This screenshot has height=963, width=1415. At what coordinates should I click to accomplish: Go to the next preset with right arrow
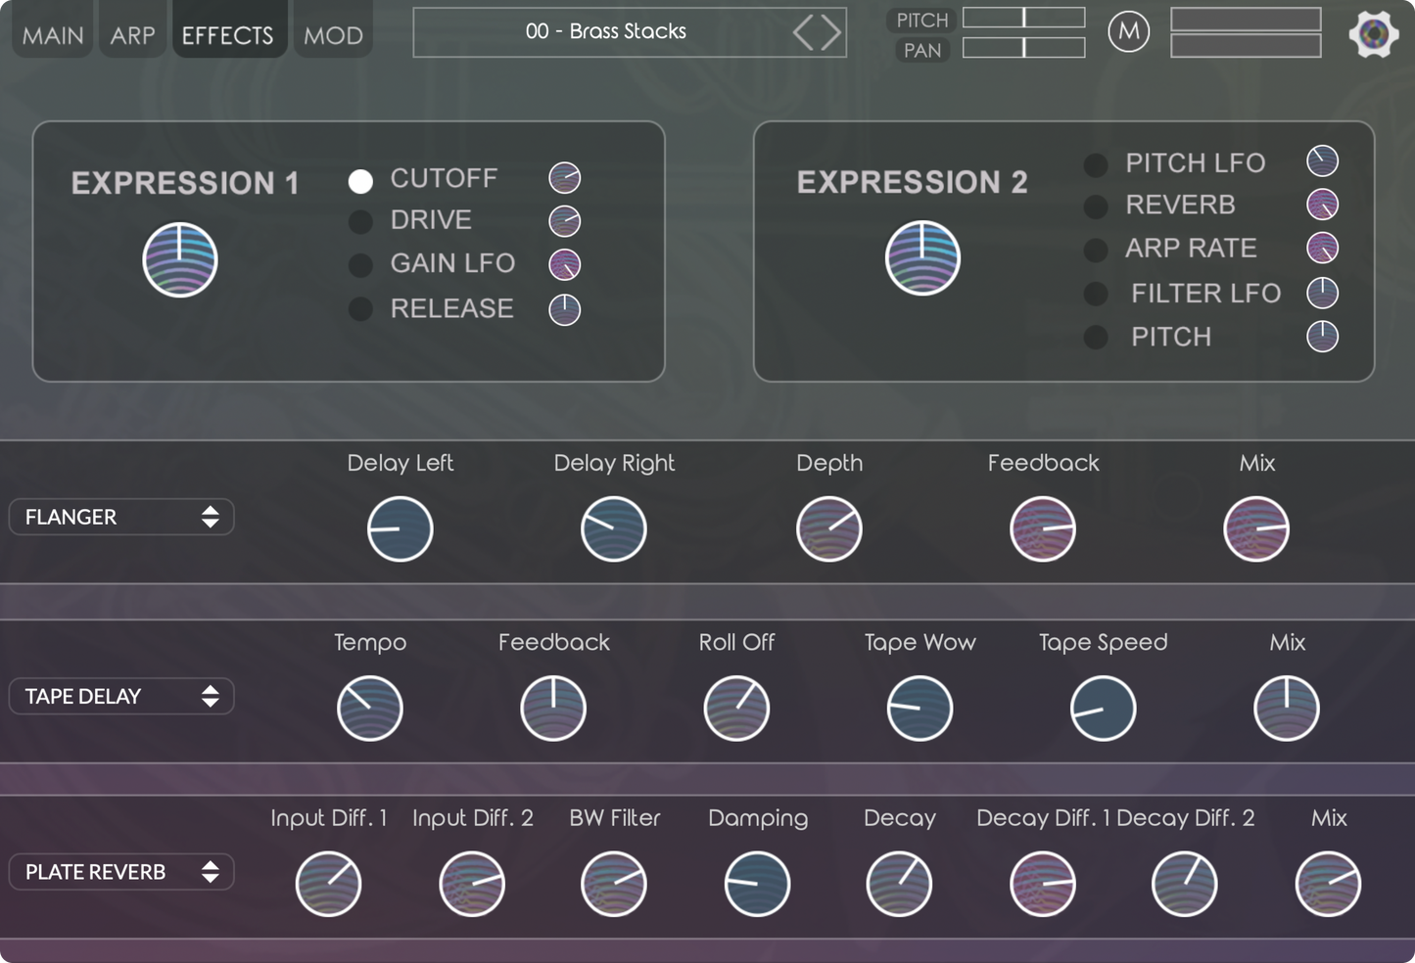click(x=830, y=32)
